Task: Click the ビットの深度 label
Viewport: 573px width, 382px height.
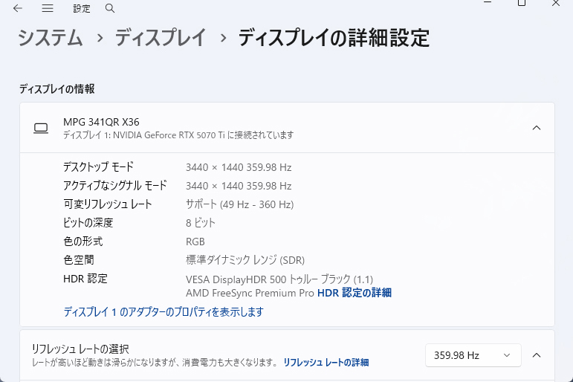Action: point(88,223)
